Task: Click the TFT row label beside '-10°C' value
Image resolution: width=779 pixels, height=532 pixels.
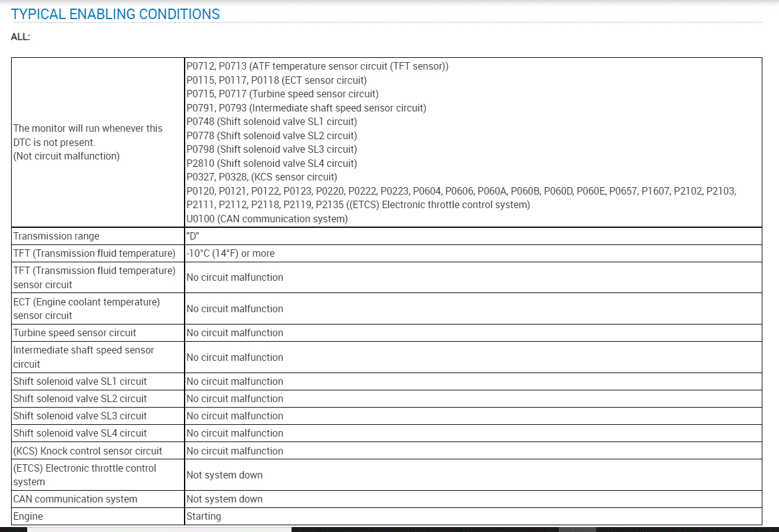Action: point(94,253)
